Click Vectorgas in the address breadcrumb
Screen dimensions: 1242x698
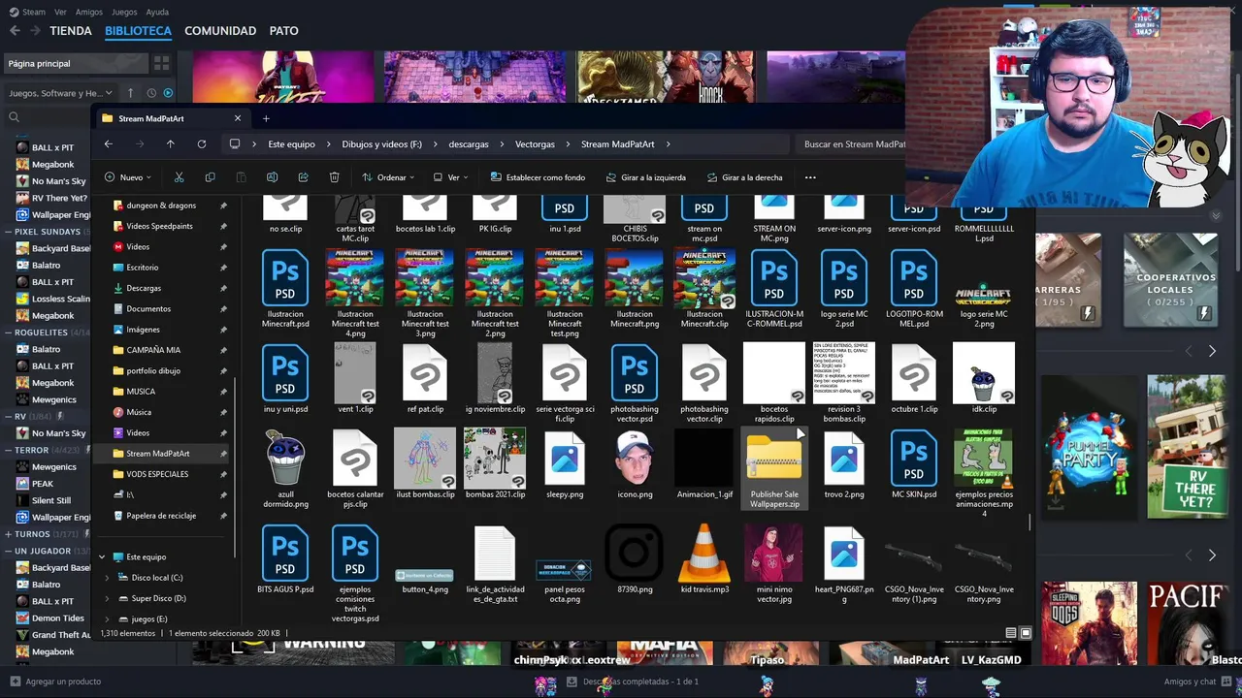(535, 143)
